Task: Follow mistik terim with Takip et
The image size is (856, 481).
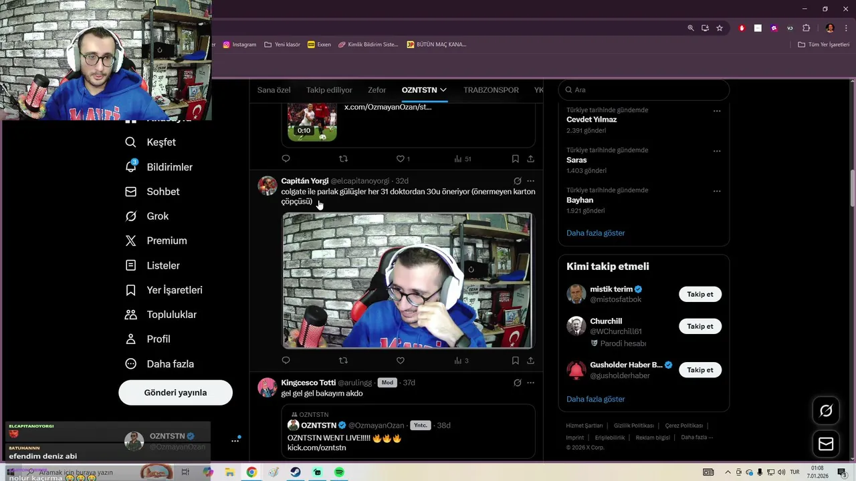Action: pos(700,295)
